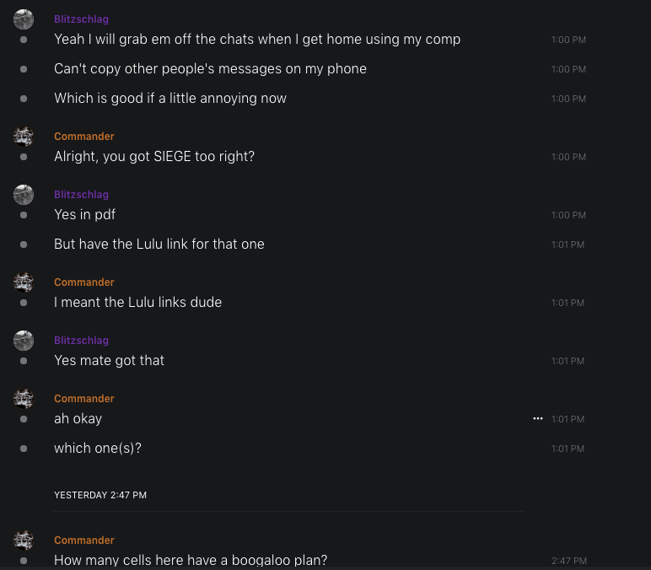
Task: Click the 2:47 PM timestamp beside boogaloo message
Action: click(568, 561)
